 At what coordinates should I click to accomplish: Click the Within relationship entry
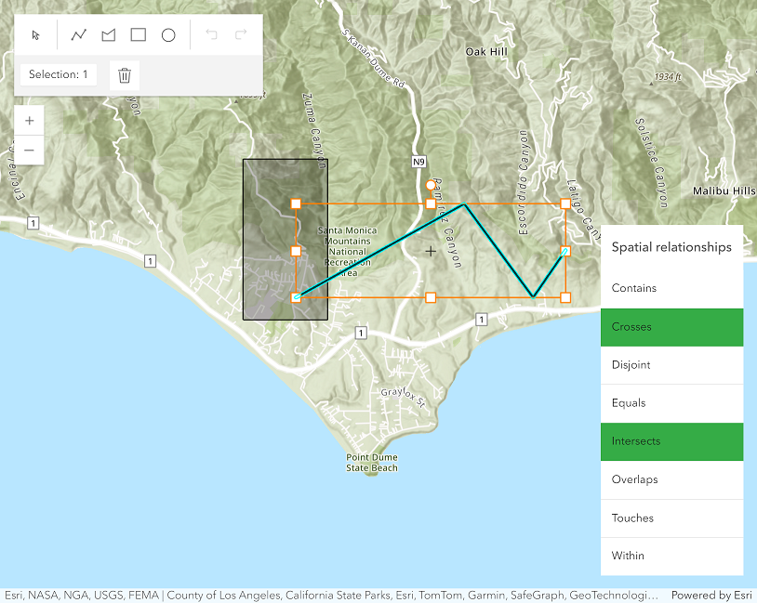[671, 556]
